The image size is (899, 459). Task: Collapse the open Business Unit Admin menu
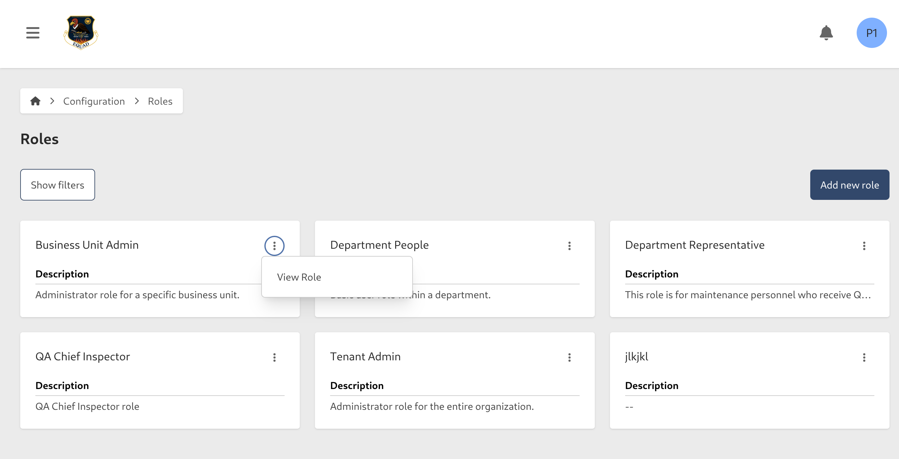[274, 246]
